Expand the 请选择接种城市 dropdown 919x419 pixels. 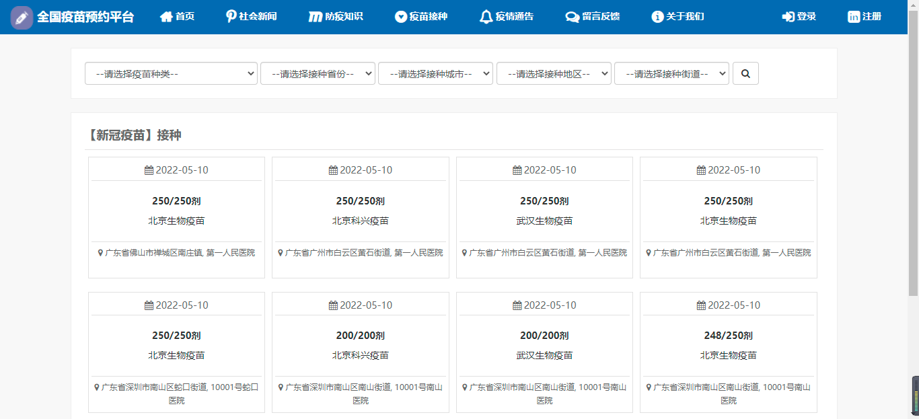pyautogui.click(x=435, y=74)
